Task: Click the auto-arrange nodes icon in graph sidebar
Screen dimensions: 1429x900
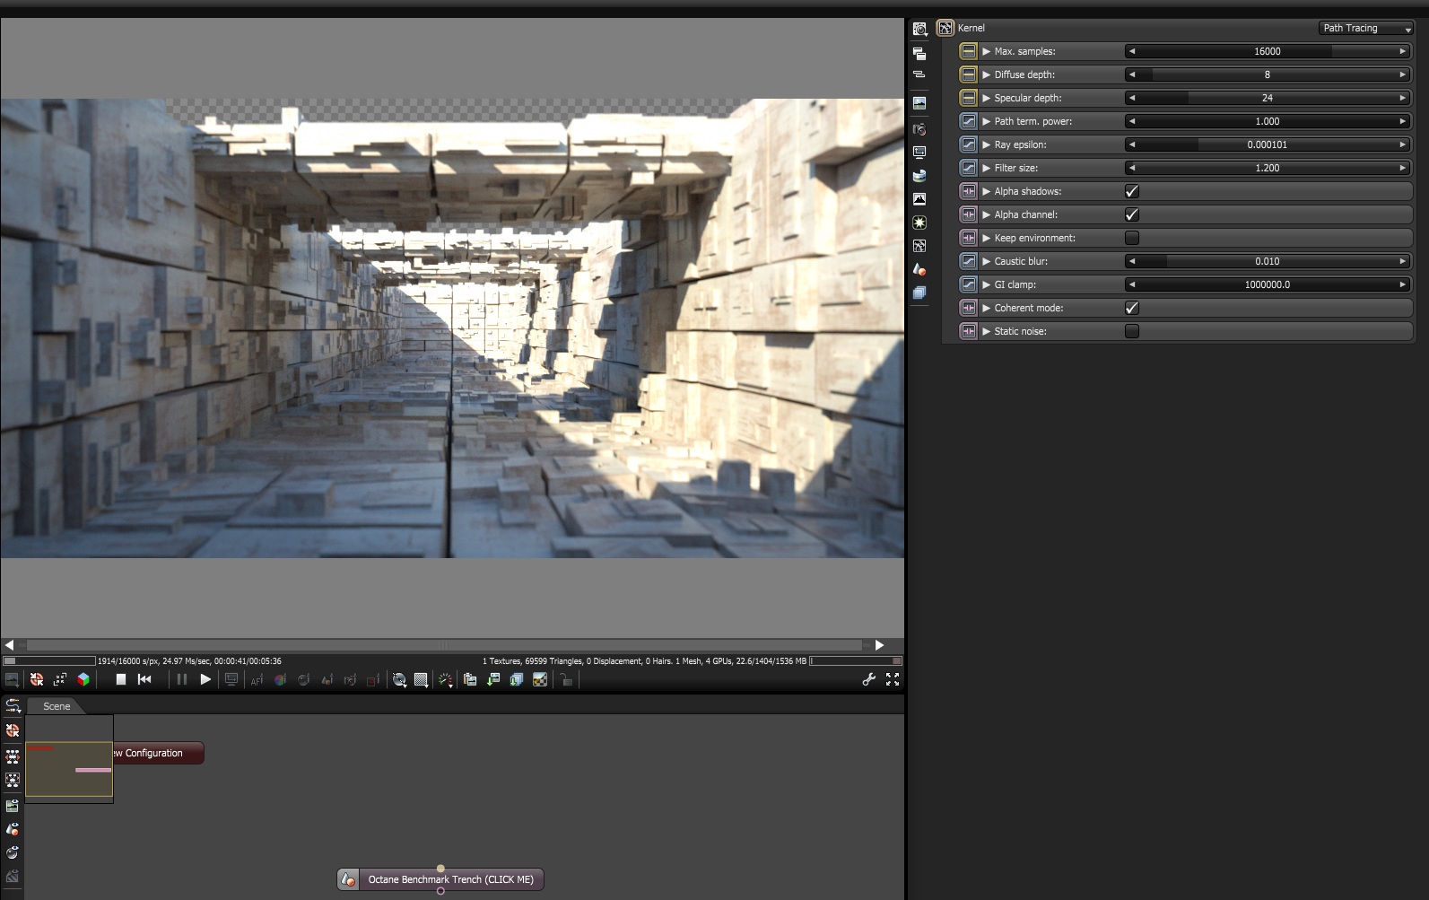Action: tap(13, 756)
